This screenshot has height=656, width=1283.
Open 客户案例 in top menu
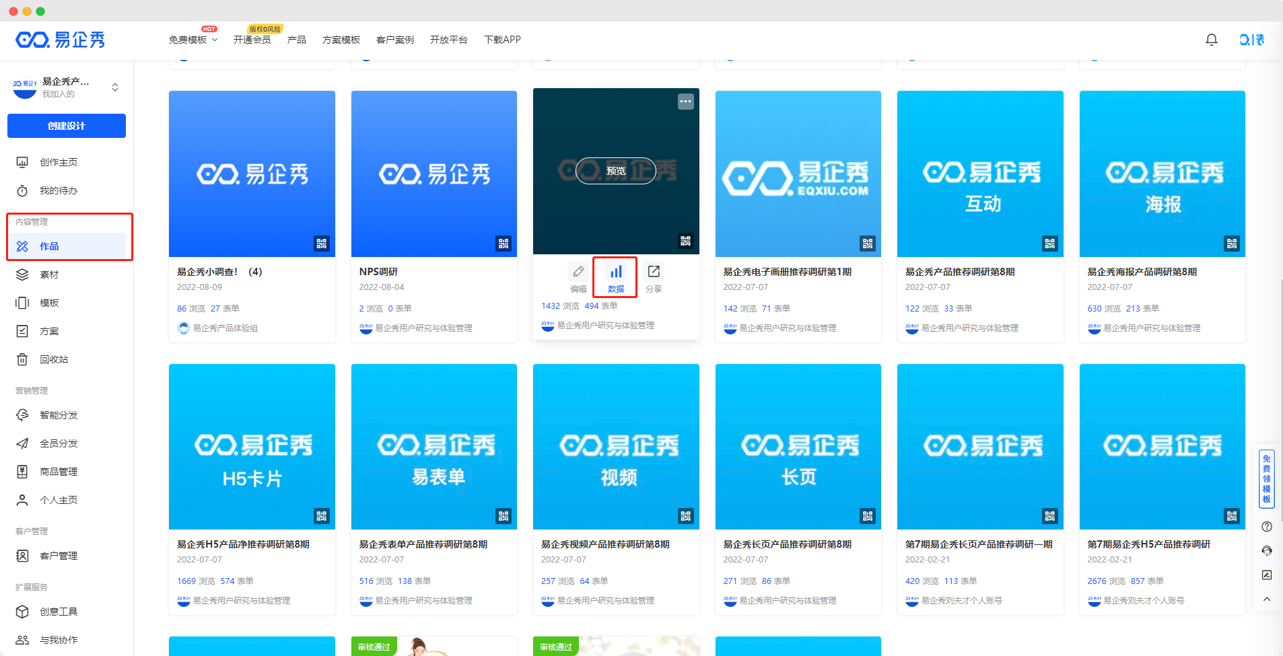(x=395, y=40)
